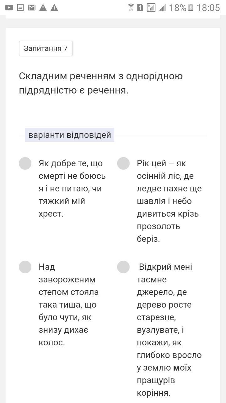Tap the warning triangle beside the mail icon

point(43,8)
